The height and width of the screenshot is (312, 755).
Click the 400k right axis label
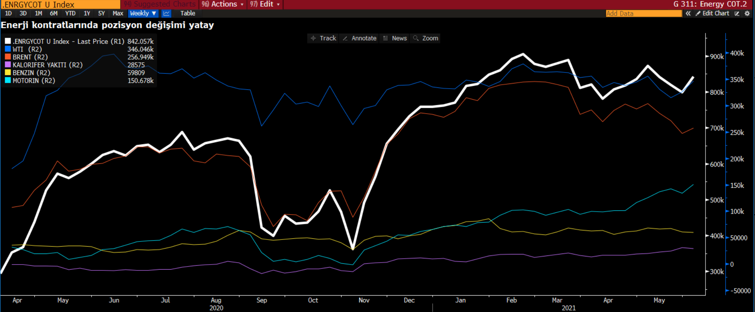737,53
